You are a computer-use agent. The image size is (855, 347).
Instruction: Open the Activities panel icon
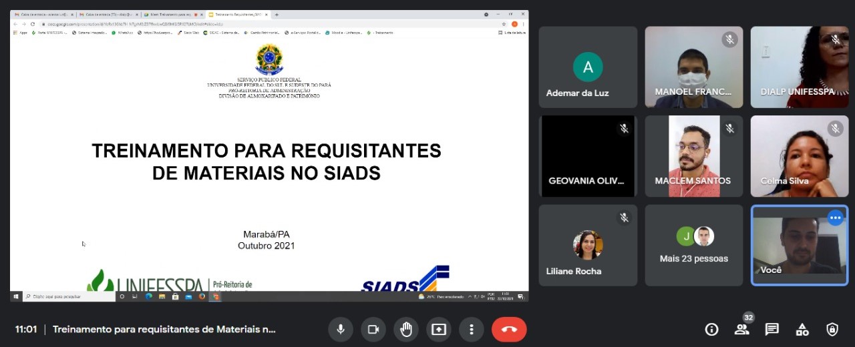(x=802, y=329)
